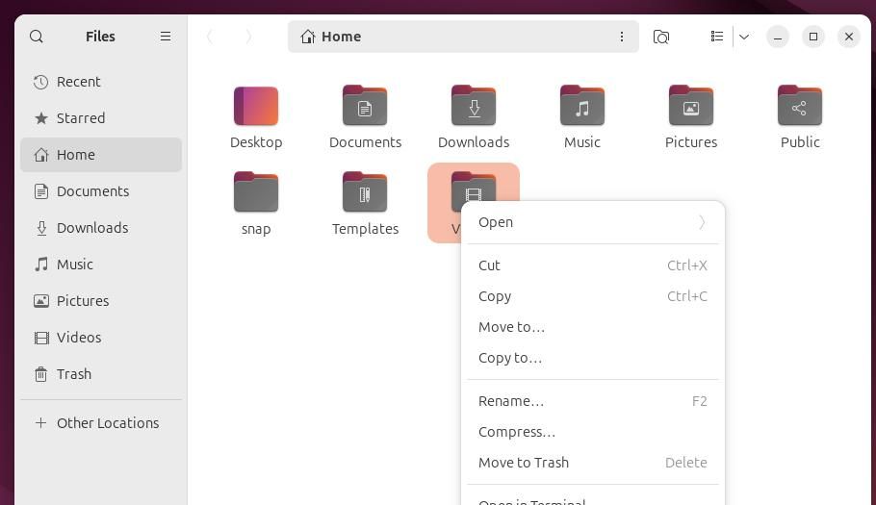The width and height of the screenshot is (876, 505).
Task: Open Downloads in the sidebar
Action: [x=101, y=228]
